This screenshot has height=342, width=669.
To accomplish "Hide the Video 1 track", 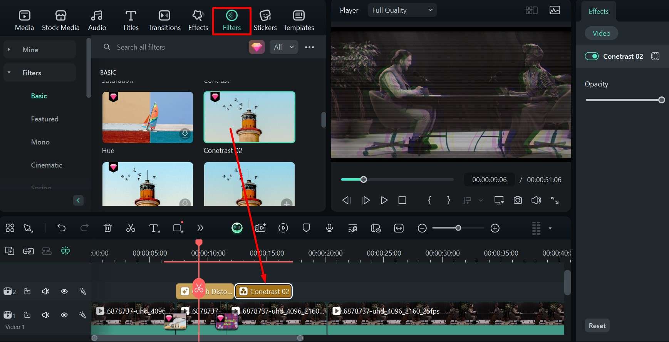I will tap(64, 315).
